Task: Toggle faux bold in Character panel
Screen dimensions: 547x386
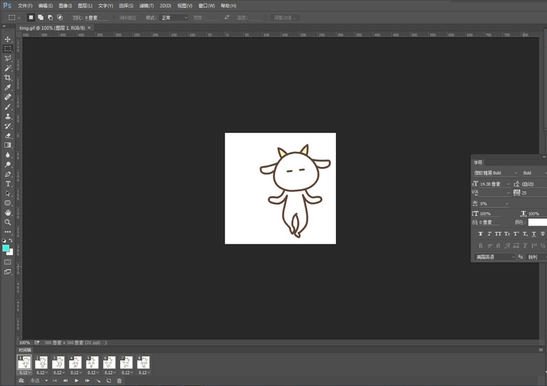Action: (x=481, y=234)
